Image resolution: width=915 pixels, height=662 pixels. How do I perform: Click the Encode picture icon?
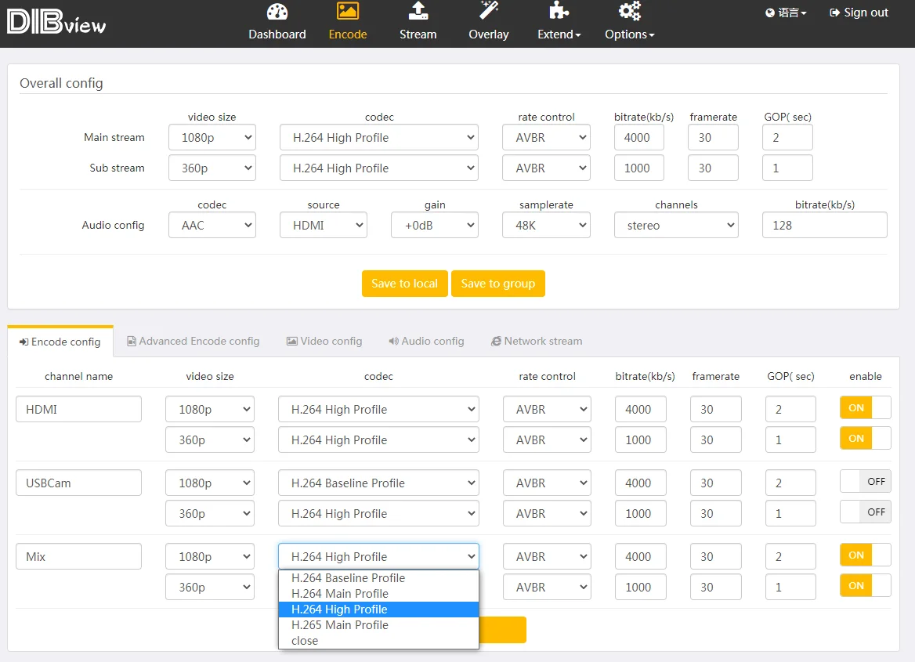pyautogui.click(x=348, y=11)
